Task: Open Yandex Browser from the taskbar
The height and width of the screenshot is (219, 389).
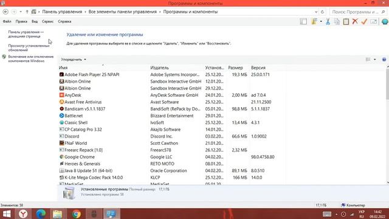Action: coord(23,214)
